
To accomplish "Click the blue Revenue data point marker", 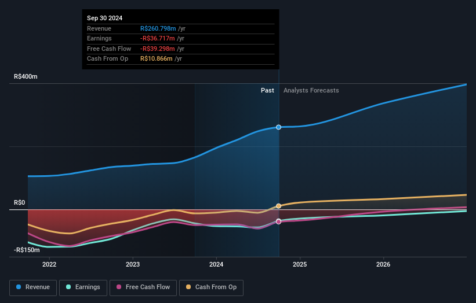I will point(278,127).
